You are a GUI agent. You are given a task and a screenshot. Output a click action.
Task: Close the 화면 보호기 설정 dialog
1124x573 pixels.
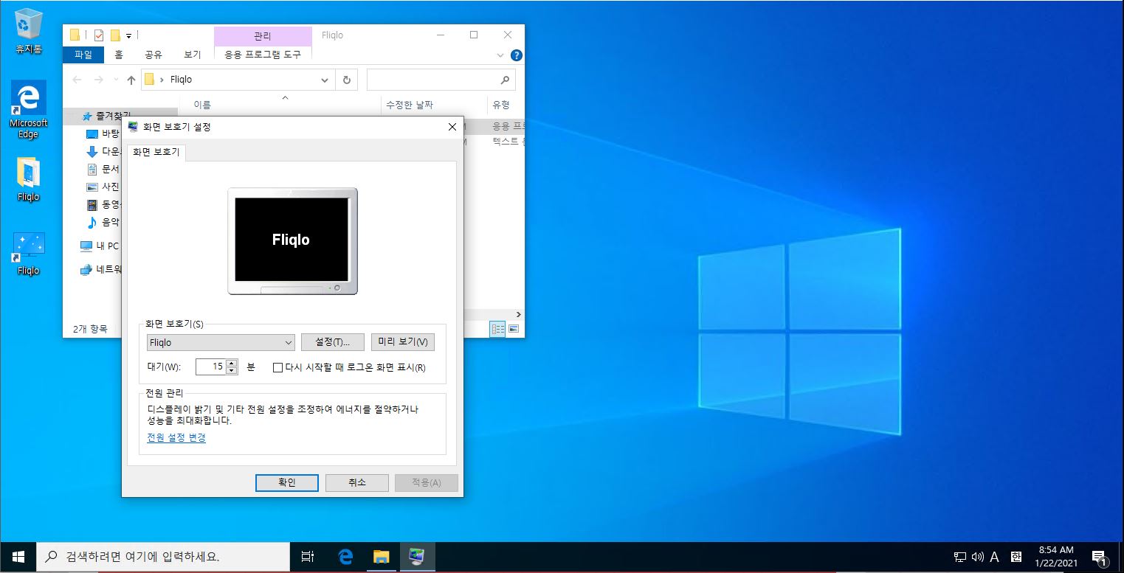[x=452, y=127]
